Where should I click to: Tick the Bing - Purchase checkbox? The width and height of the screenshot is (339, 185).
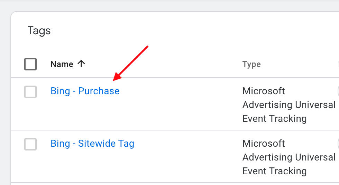click(x=30, y=92)
